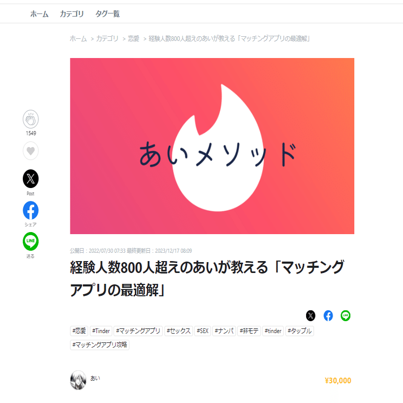Click the small X icon below the title
Image resolution: width=403 pixels, height=403 pixels.
pos(310,315)
